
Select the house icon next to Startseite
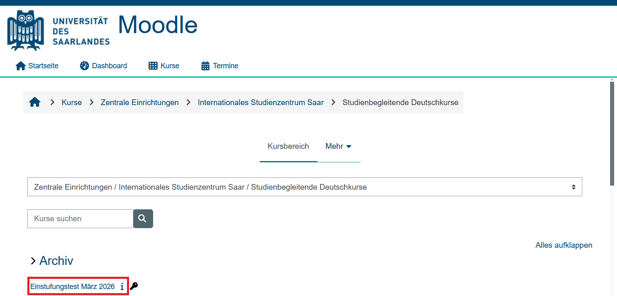[20, 65]
